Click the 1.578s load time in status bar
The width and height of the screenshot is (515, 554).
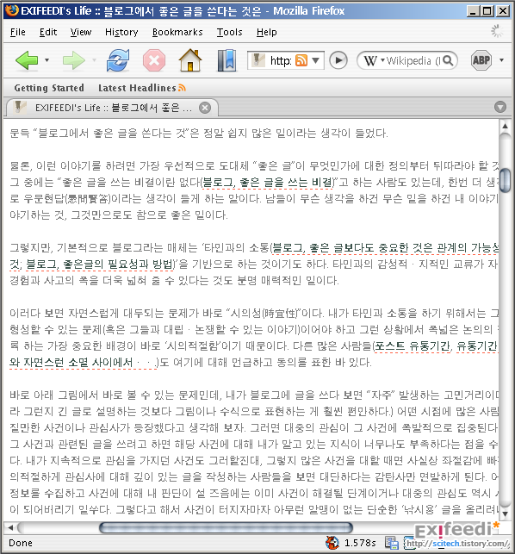tap(360, 543)
